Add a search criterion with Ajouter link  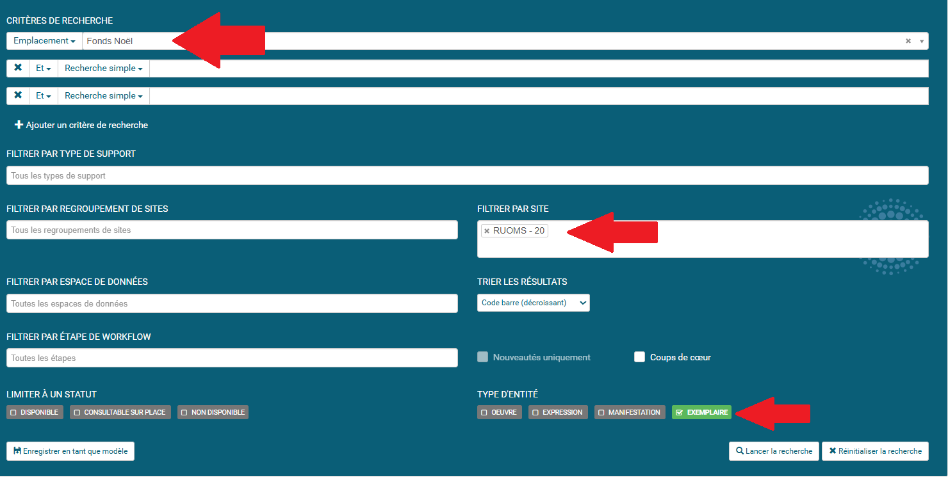point(81,125)
